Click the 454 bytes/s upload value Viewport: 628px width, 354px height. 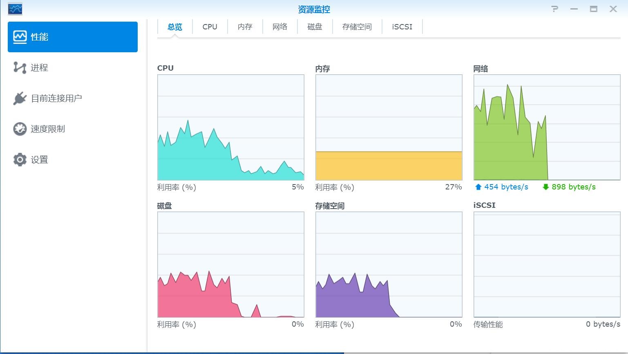[506, 187]
